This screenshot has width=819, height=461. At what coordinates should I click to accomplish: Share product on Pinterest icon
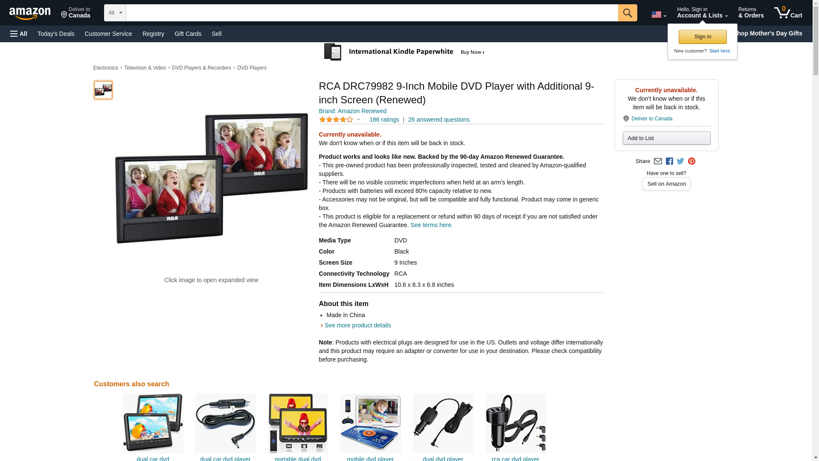click(691, 161)
